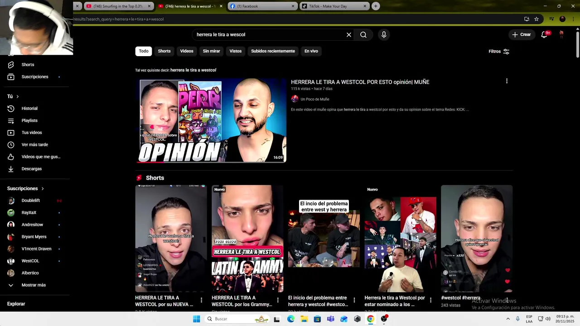Start voice search with the microphone
The width and height of the screenshot is (580, 326).
pyautogui.click(x=384, y=34)
